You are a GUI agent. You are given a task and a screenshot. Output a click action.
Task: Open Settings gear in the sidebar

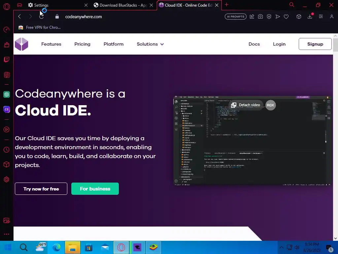pos(7,179)
